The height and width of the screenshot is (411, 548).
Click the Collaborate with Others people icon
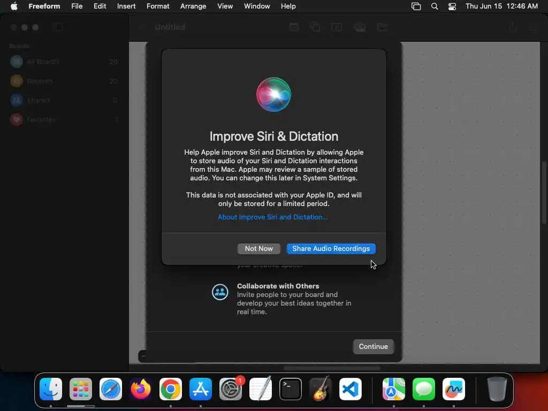point(220,292)
